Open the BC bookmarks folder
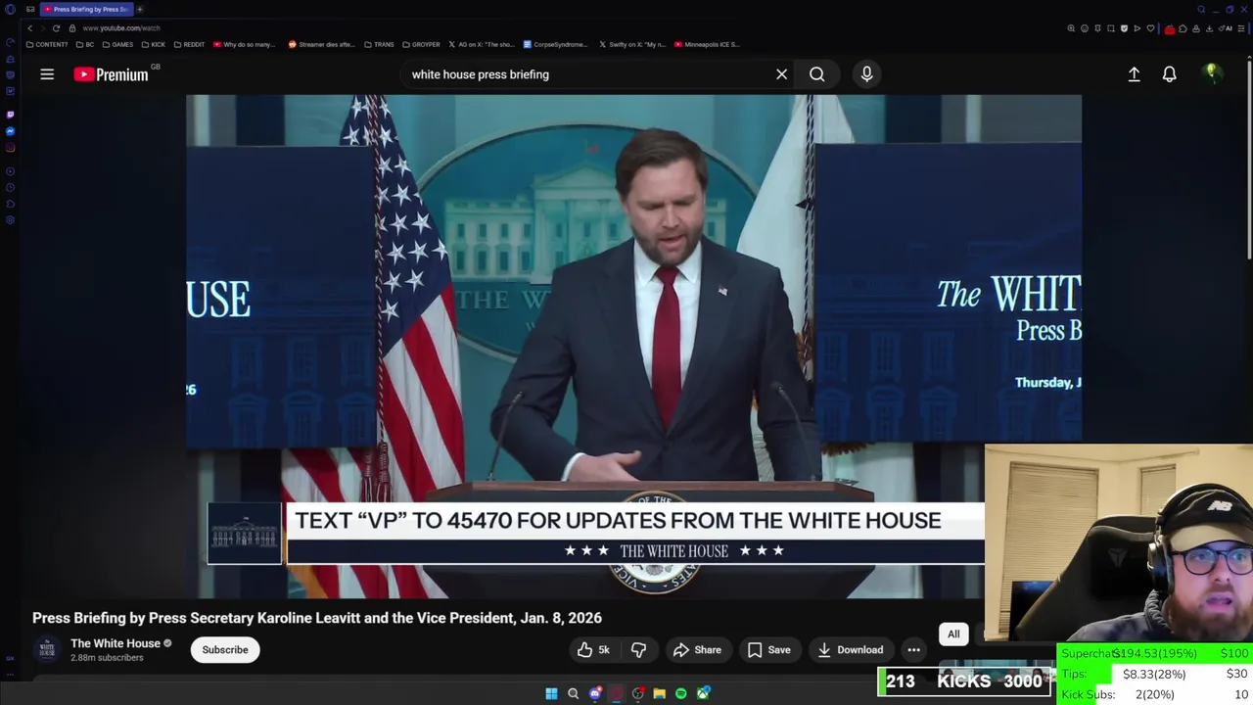Viewport: 1253px width, 705px height. [85, 44]
